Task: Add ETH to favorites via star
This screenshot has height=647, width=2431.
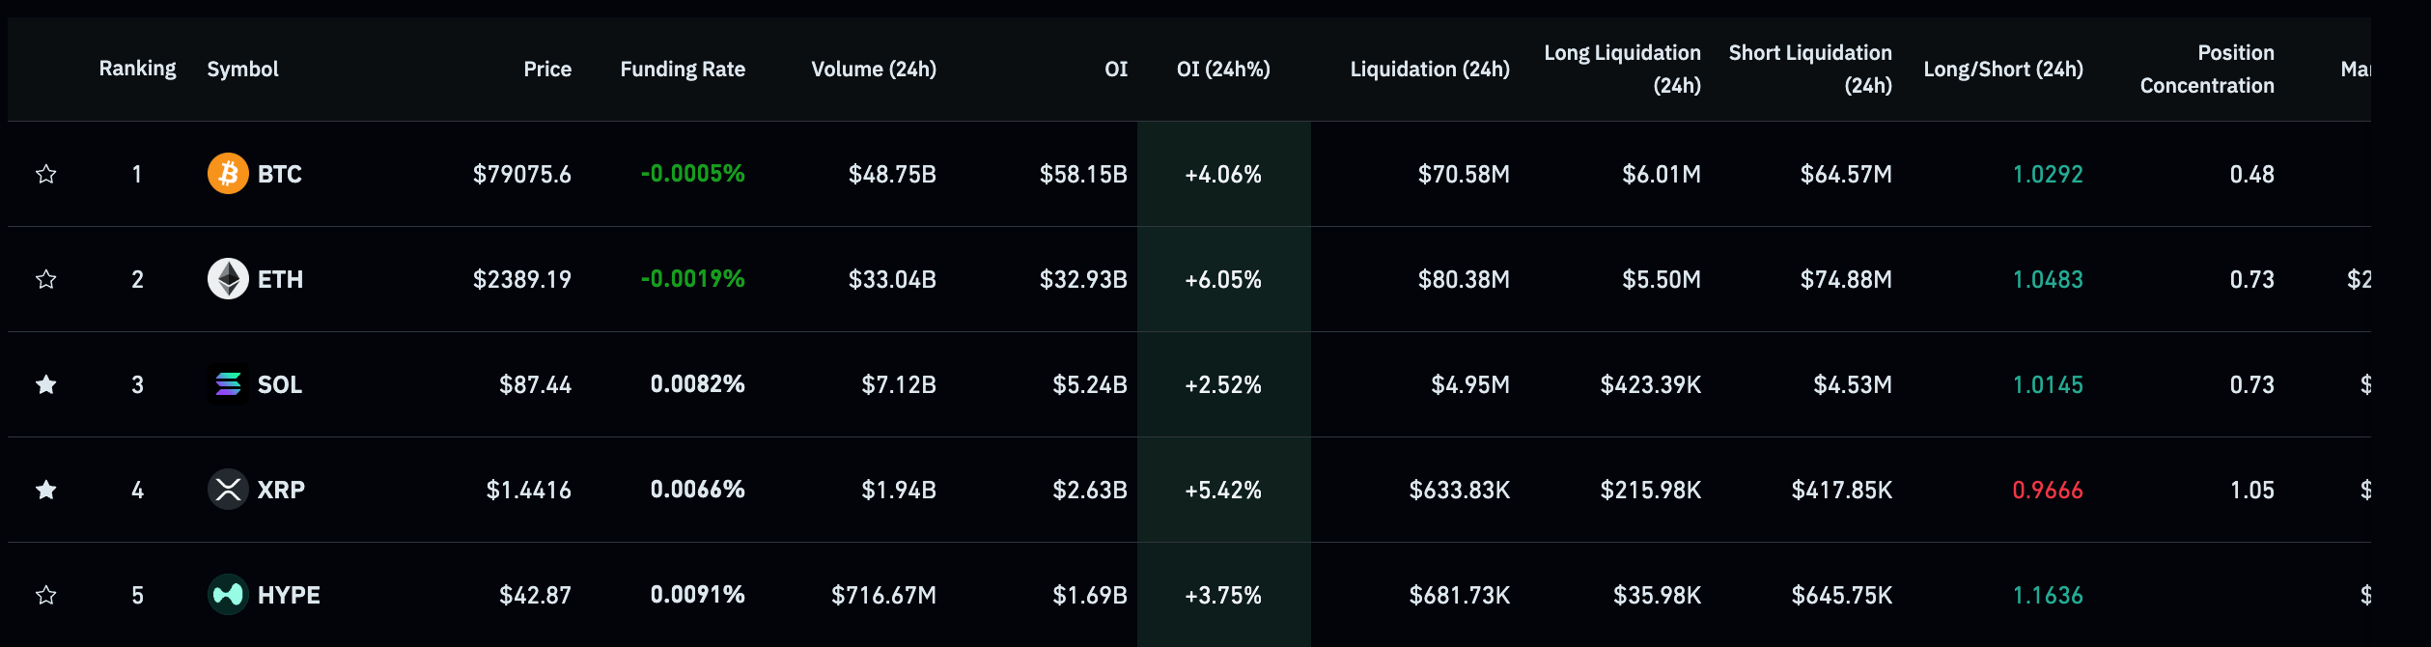Action: point(45,279)
